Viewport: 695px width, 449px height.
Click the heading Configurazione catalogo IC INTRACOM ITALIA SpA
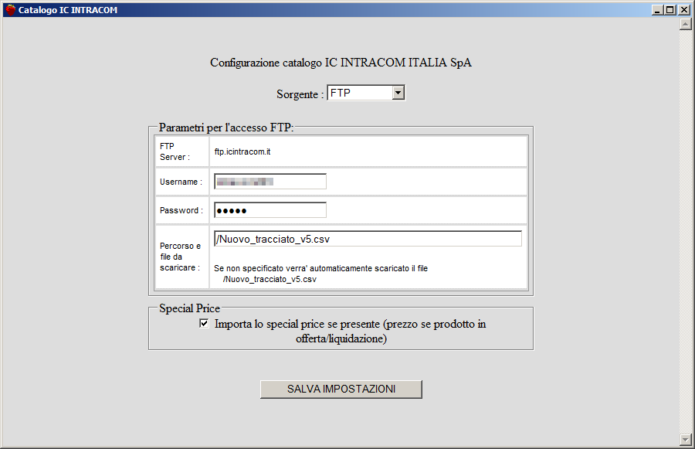341,63
